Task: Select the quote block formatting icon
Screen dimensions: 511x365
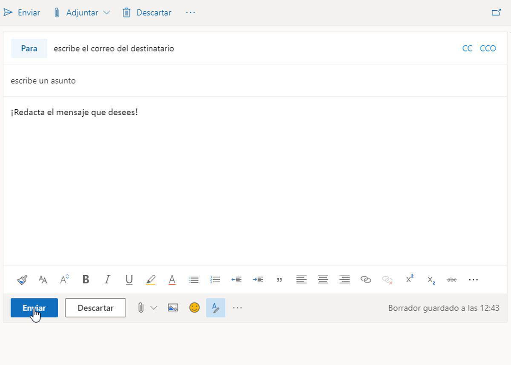Action: tap(279, 280)
